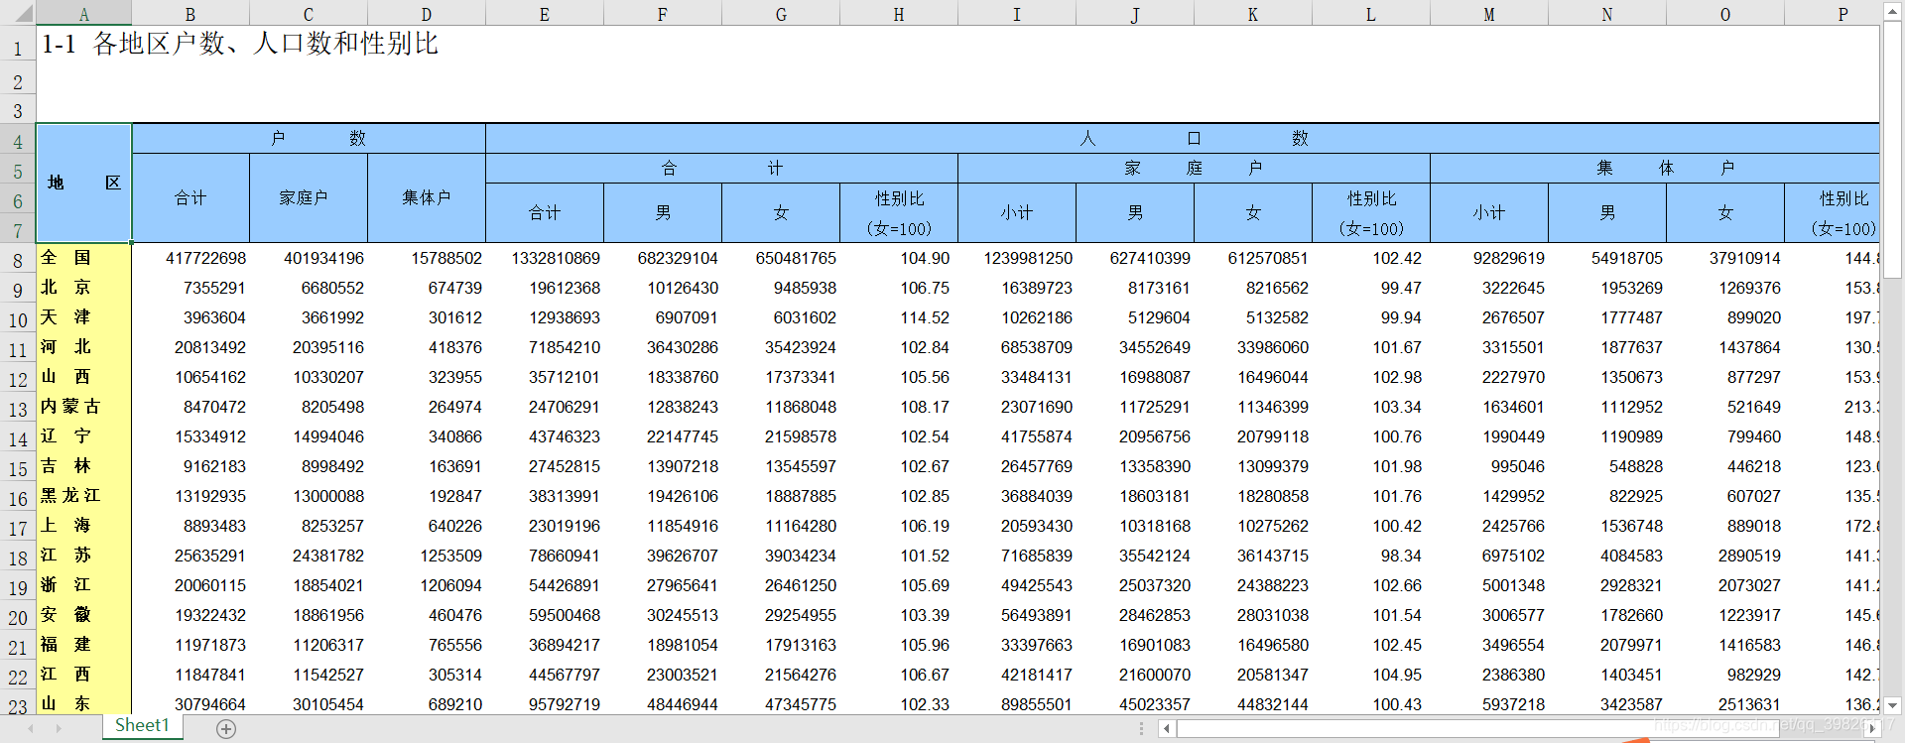
Task: Click horizontal scrollbar left arrow
Action: click(1167, 729)
